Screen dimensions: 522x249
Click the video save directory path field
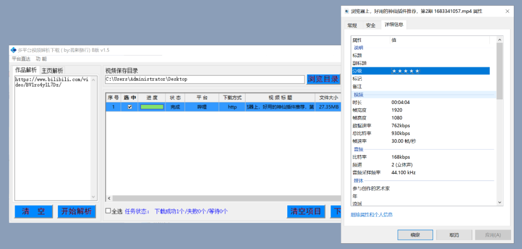pos(205,80)
